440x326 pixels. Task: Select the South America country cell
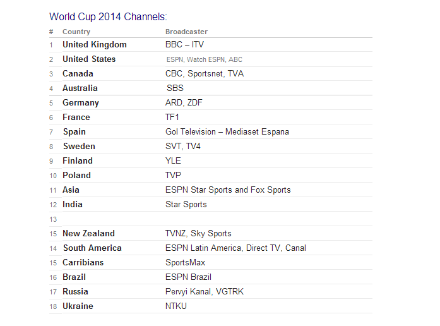pyautogui.click(x=92, y=248)
